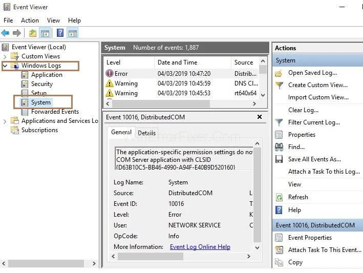
Task: Click the Filter Current Log funnel icon
Action: [x=279, y=122]
